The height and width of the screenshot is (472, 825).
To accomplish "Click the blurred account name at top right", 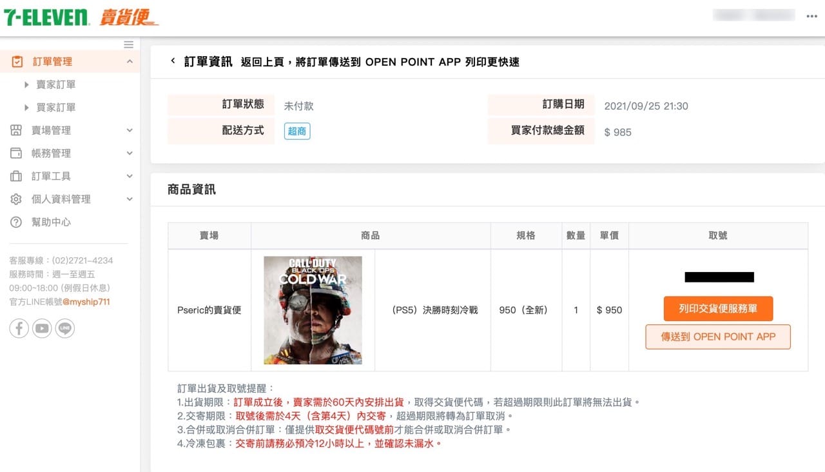I will [753, 15].
